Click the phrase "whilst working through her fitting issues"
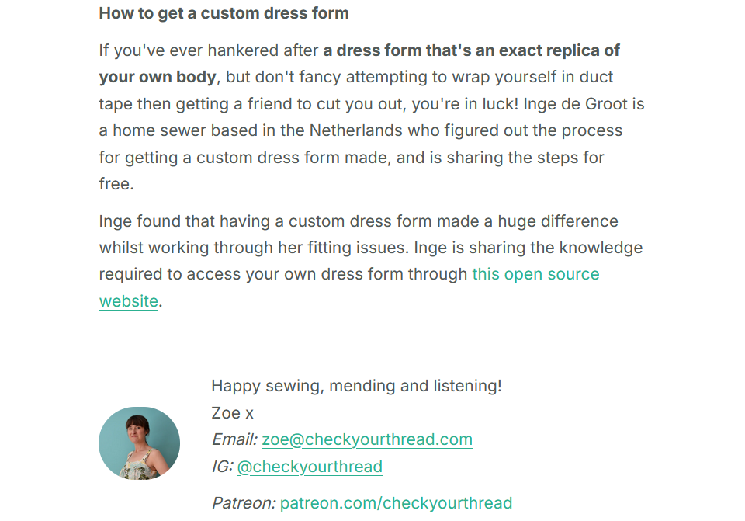 (254, 248)
